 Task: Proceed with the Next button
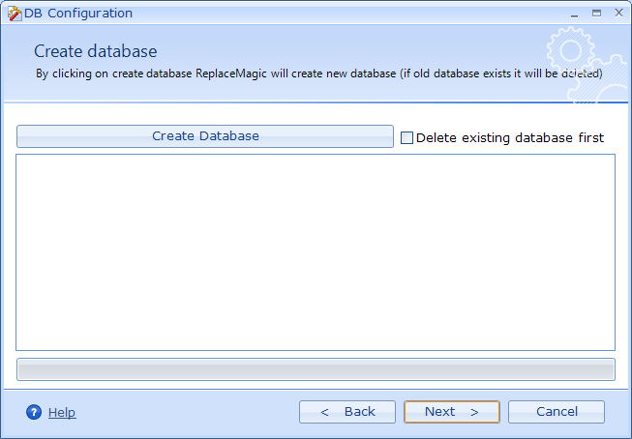(451, 412)
